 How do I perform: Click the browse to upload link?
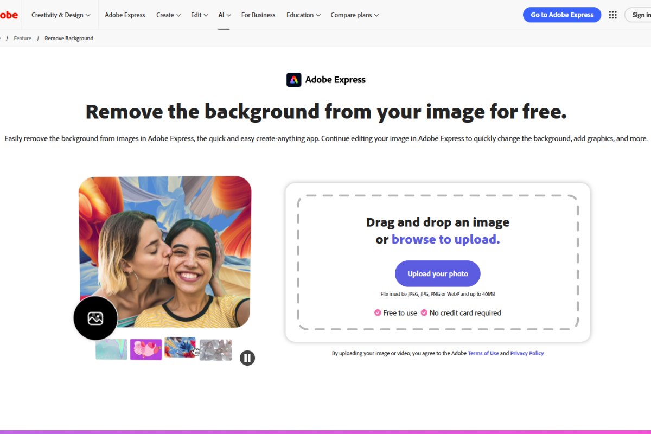pos(445,239)
